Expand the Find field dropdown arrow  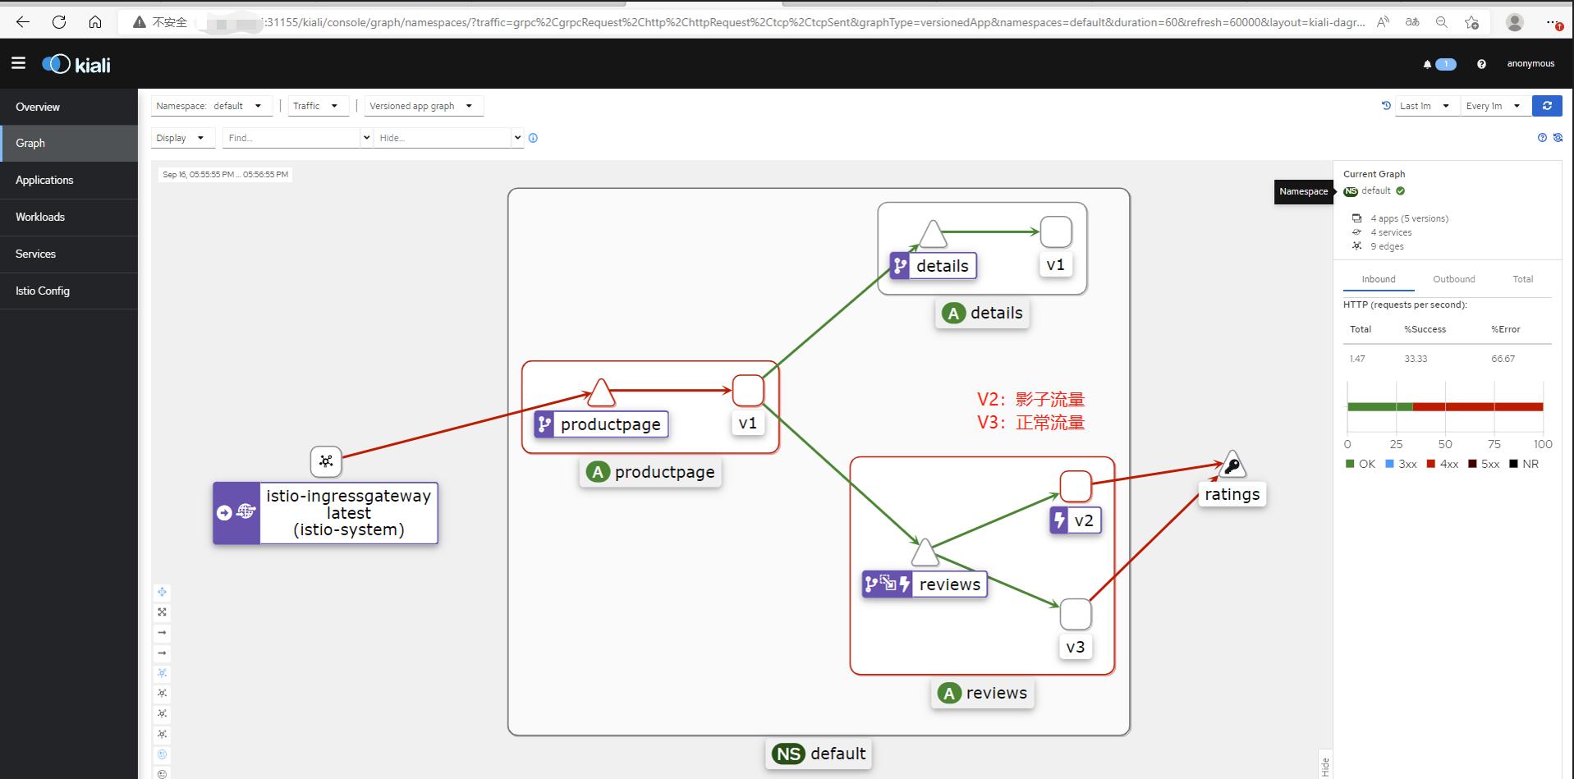[x=366, y=138]
